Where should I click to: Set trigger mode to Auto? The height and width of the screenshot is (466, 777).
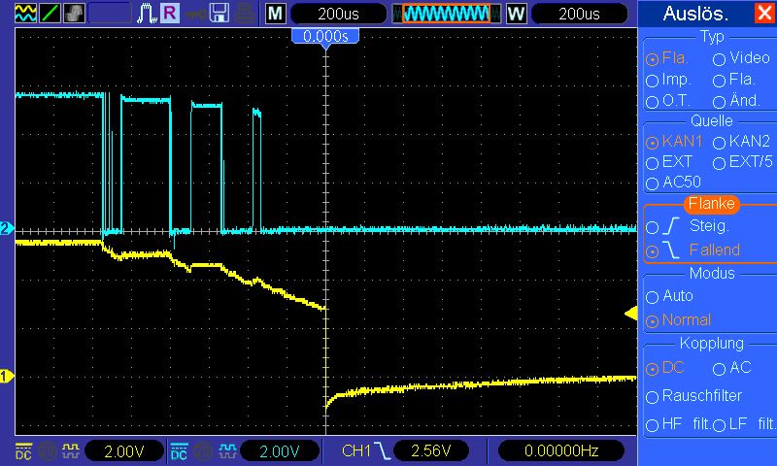coord(652,295)
